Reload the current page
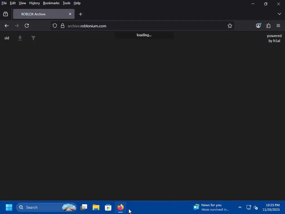The image size is (285, 214). 27,26
